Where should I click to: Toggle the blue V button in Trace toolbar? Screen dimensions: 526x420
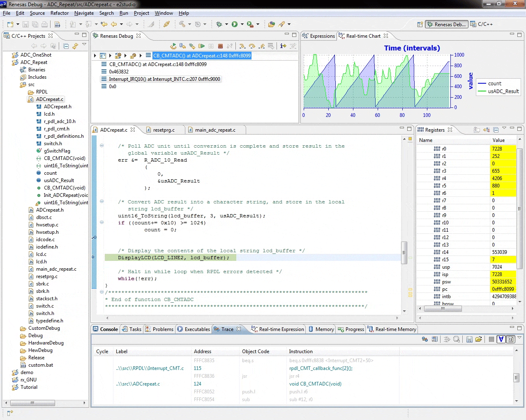pos(501,339)
